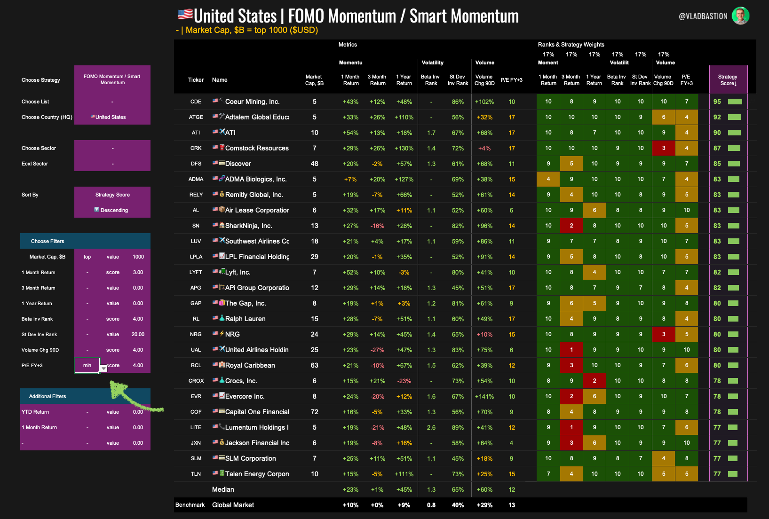Click the US flag icon in the title

coord(185,15)
